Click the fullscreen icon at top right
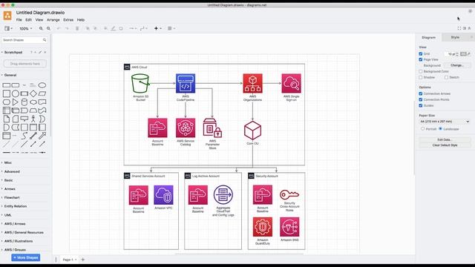The height and width of the screenshot is (267, 475). click(x=459, y=28)
